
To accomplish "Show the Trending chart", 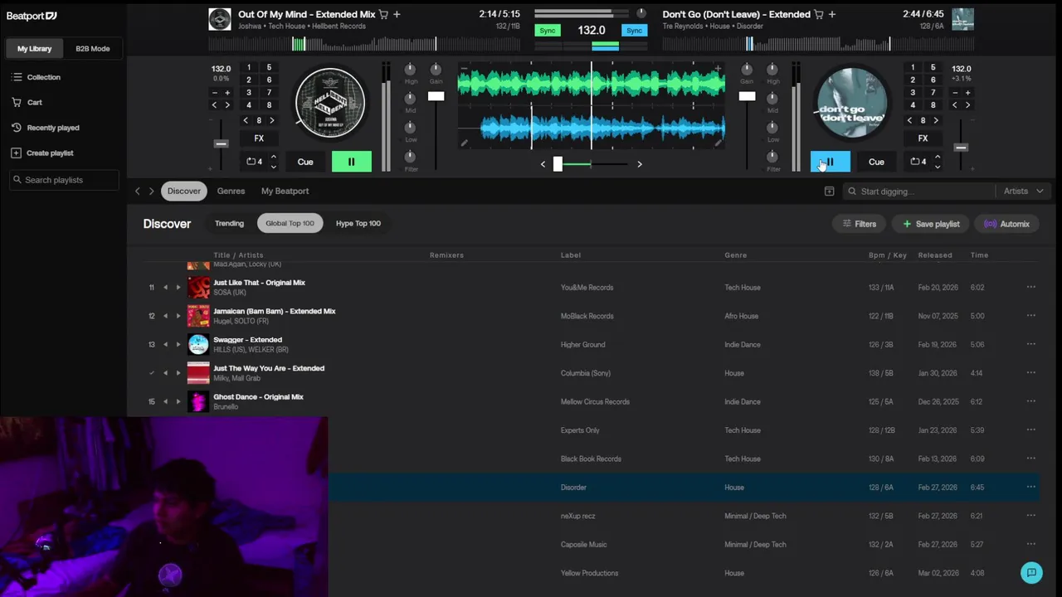I will (229, 224).
